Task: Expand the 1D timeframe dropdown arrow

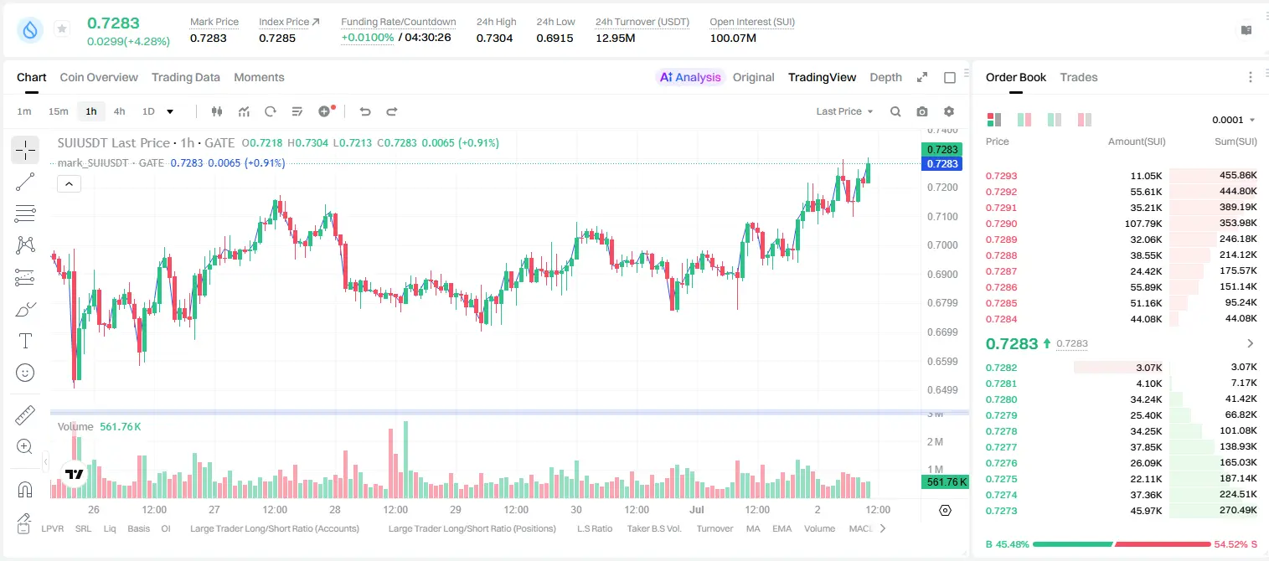Action: click(x=170, y=111)
